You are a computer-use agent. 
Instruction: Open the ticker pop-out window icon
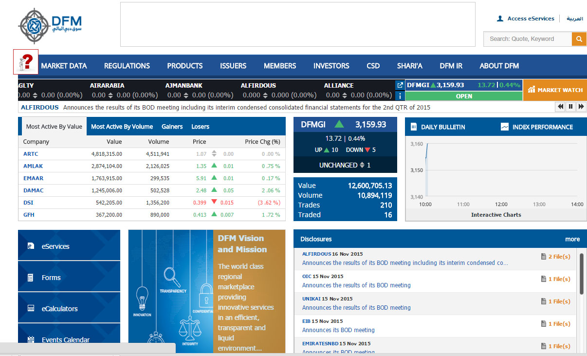click(x=400, y=85)
